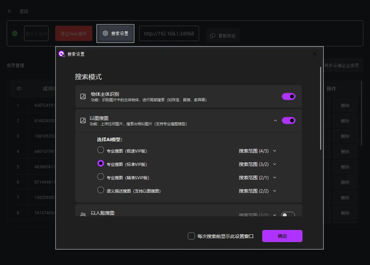Viewport: 370px width, 265px height.
Task: Check 每次搜索前显示此设置窗口
Action: (x=191, y=236)
